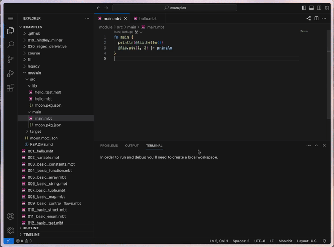
Task: Open the hamburger application menu
Action: pos(10,19)
